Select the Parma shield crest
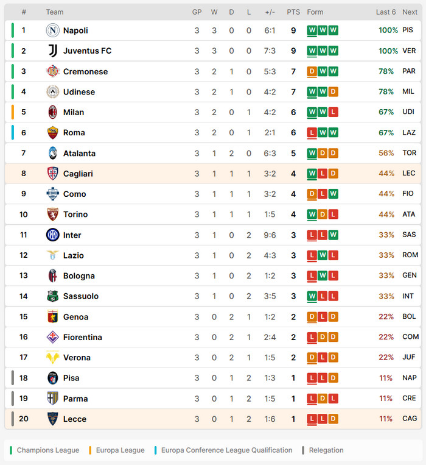 point(53,399)
